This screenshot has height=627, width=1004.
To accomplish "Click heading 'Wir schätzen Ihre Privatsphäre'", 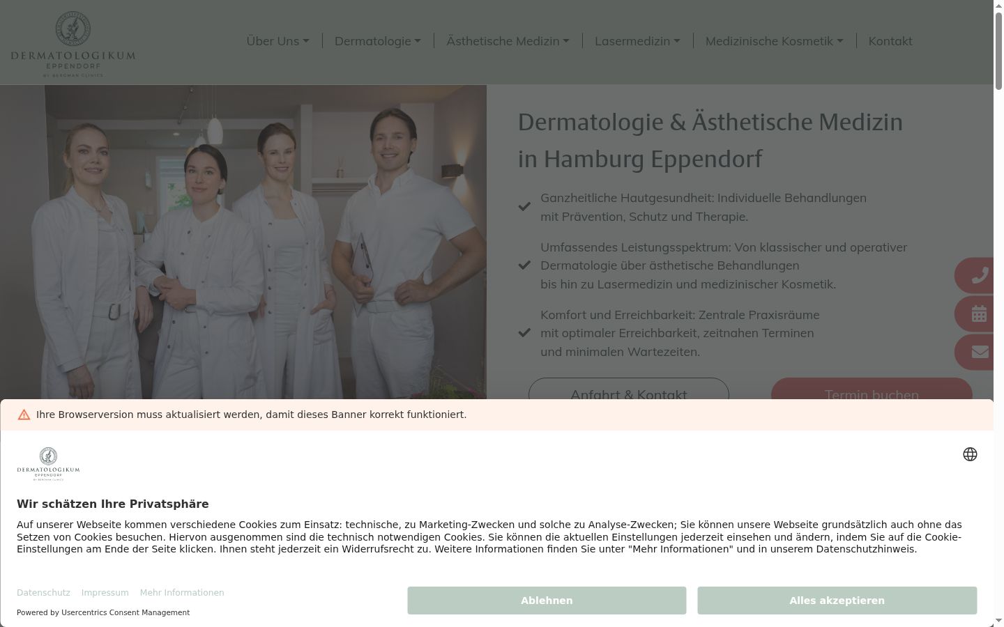I will pos(113,504).
